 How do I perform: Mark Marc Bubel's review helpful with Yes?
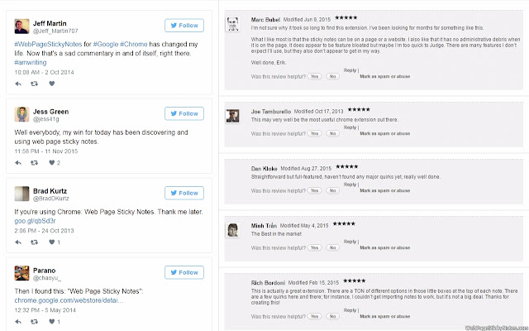click(314, 75)
